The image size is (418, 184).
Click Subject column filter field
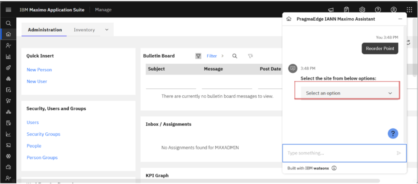(171, 84)
